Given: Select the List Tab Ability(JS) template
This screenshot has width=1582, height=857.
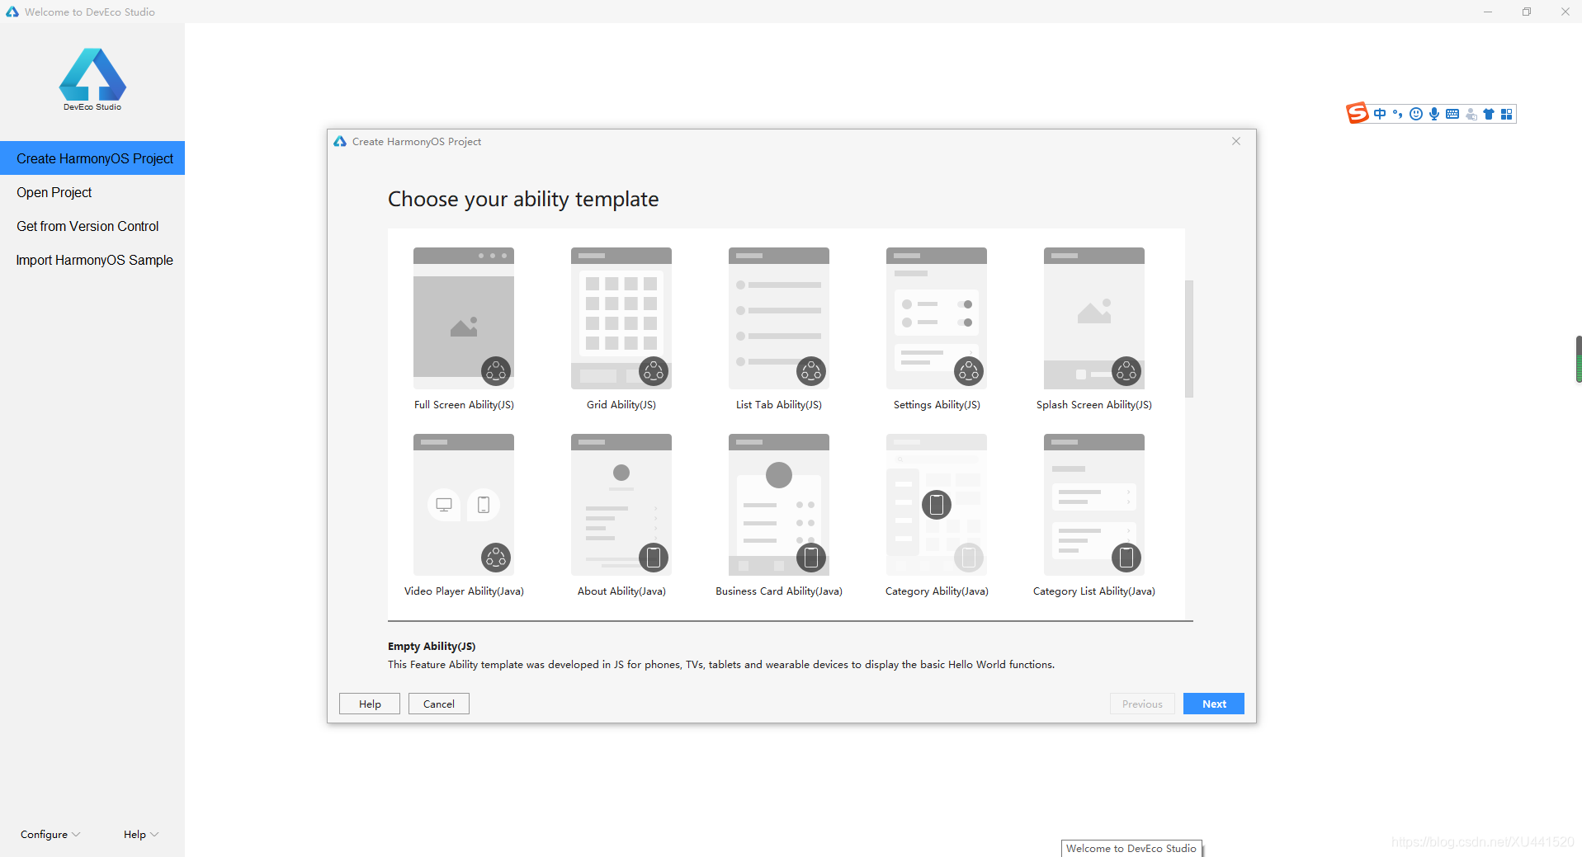Looking at the screenshot, I should point(779,318).
